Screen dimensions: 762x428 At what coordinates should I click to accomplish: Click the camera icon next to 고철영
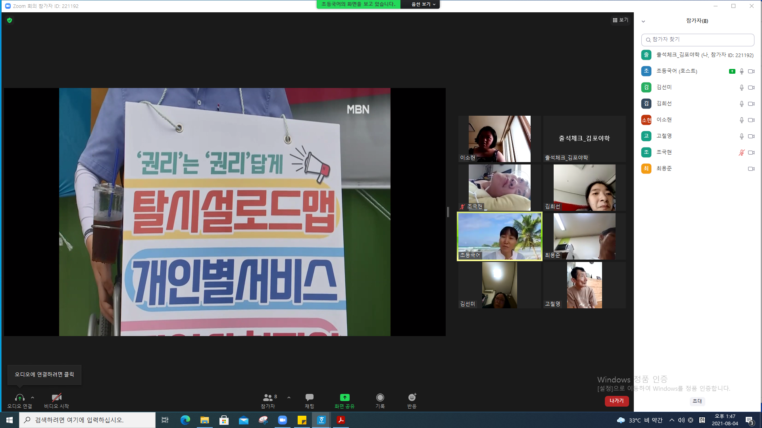[x=751, y=136]
